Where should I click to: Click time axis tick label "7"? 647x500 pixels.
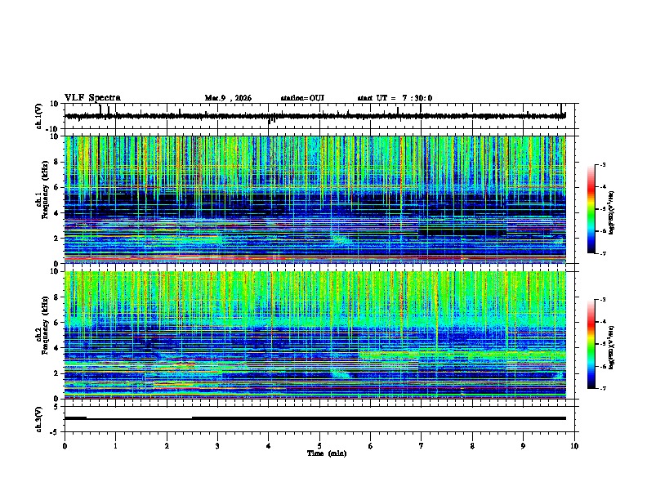pyautogui.click(x=422, y=446)
